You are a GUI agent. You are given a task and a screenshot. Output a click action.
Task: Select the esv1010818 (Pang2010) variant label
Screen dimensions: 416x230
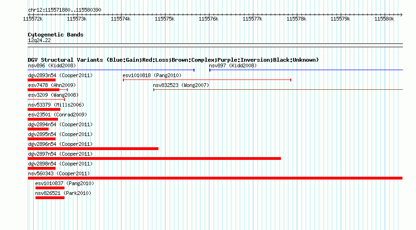152,75
